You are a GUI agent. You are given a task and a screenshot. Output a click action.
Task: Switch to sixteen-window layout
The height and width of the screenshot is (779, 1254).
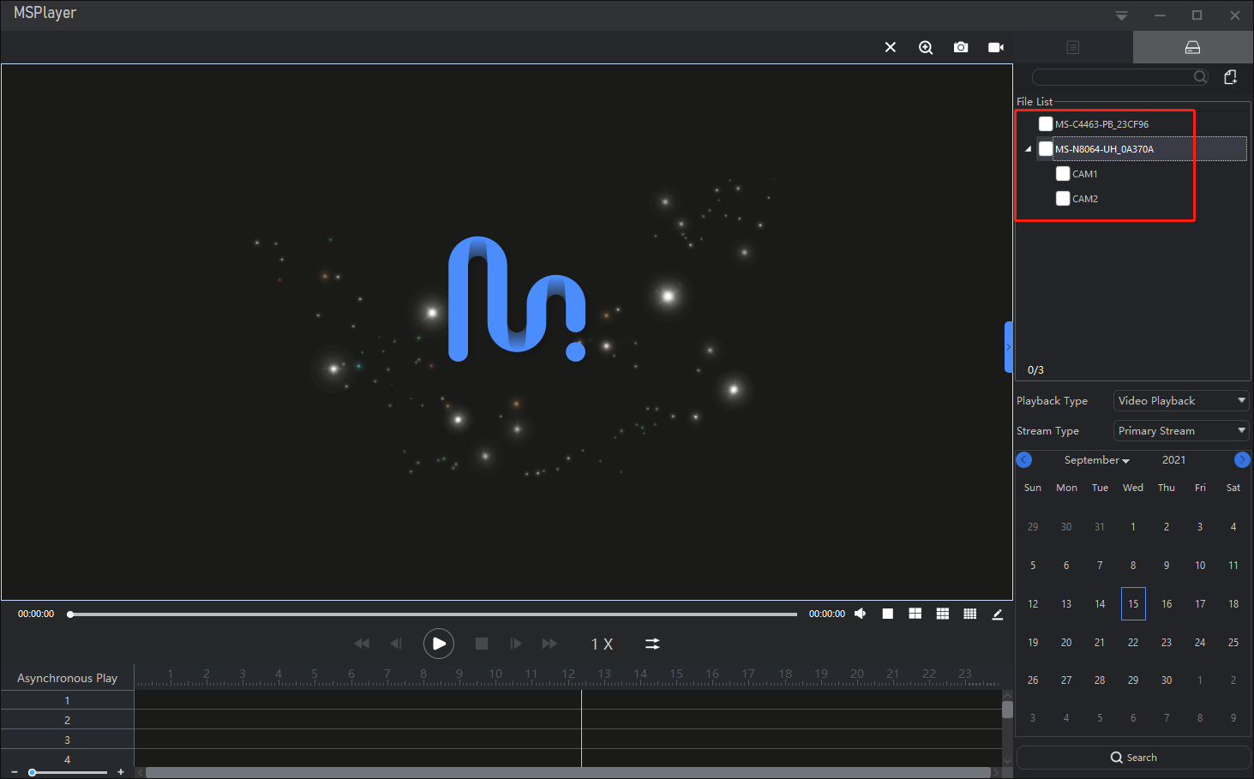pos(970,614)
